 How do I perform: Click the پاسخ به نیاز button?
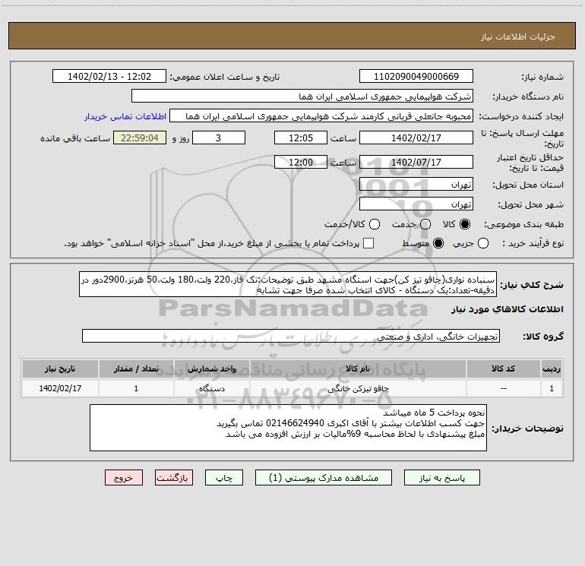[x=442, y=478]
